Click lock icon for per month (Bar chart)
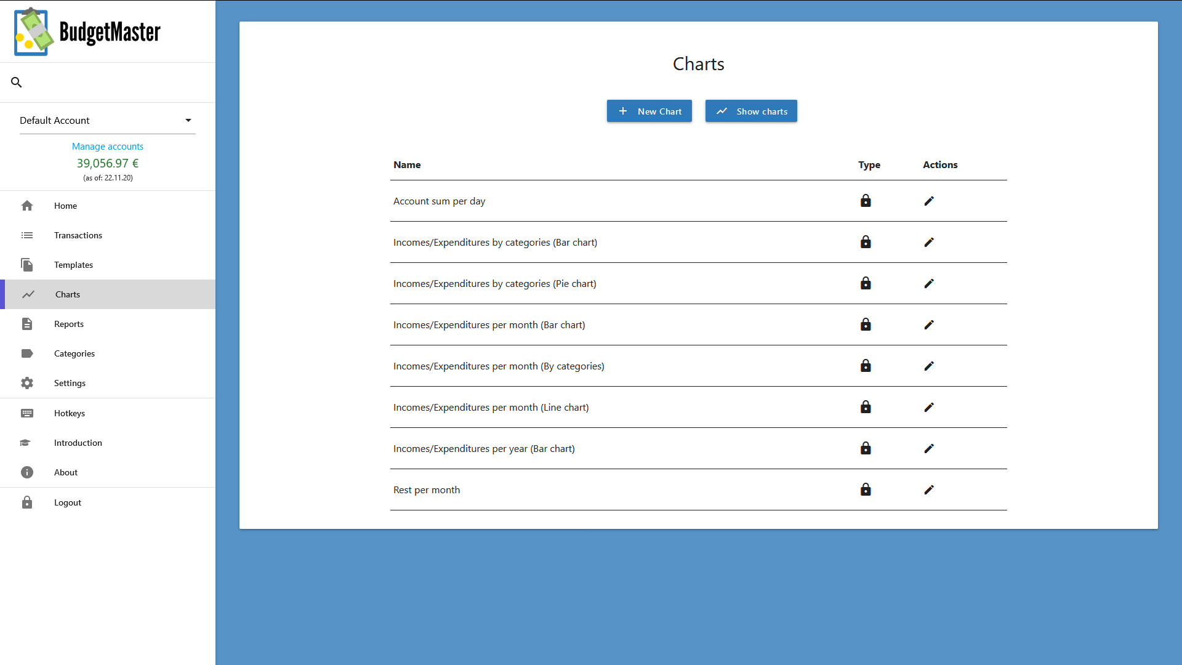 pyautogui.click(x=866, y=324)
